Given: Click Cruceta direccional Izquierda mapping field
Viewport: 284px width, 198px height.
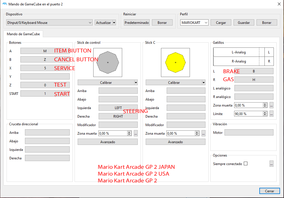Looking at the screenshot, I should (x=47, y=149).
